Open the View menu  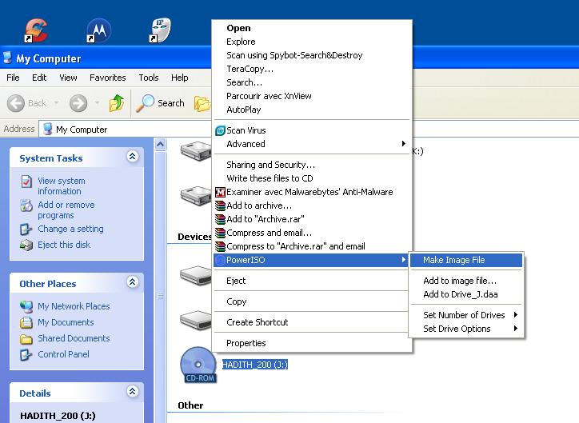pos(68,78)
